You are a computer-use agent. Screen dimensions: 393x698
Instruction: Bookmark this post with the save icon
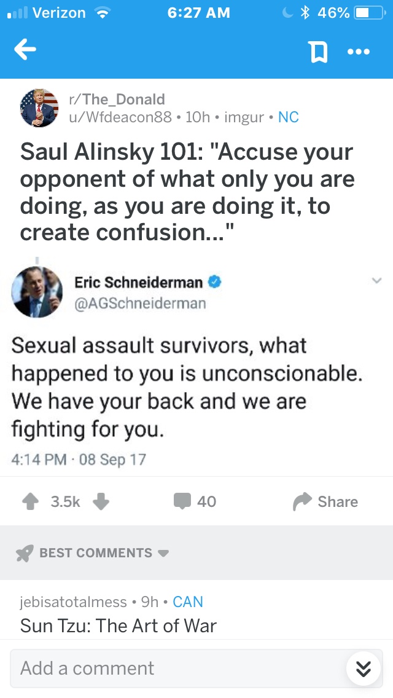click(x=317, y=52)
